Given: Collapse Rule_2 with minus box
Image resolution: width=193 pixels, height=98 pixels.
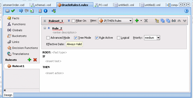Looking at the screenshot, I should click(45, 28).
